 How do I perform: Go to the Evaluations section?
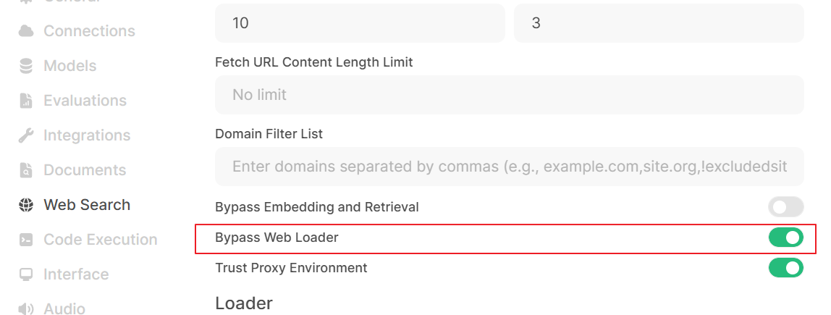click(x=85, y=101)
